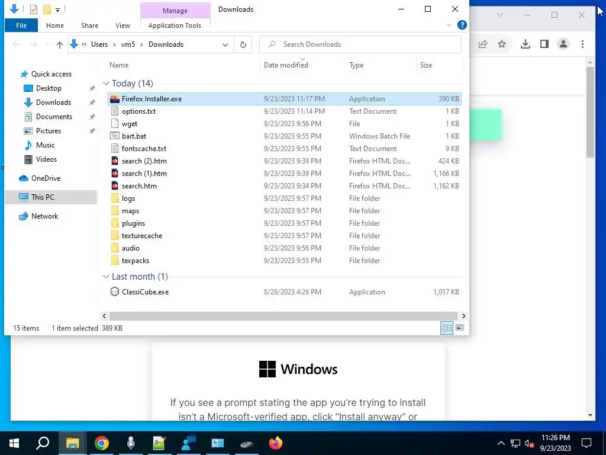606x455 pixels.
Task: Open Firefox from the taskbar
Action: (276, 443)
